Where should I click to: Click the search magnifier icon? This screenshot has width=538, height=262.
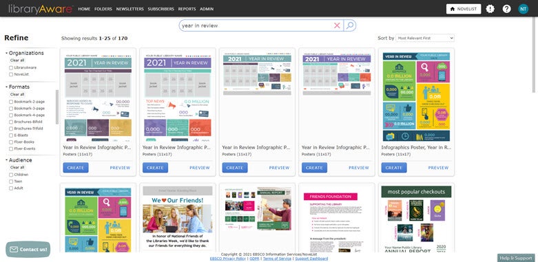click(x=350, y=25)
